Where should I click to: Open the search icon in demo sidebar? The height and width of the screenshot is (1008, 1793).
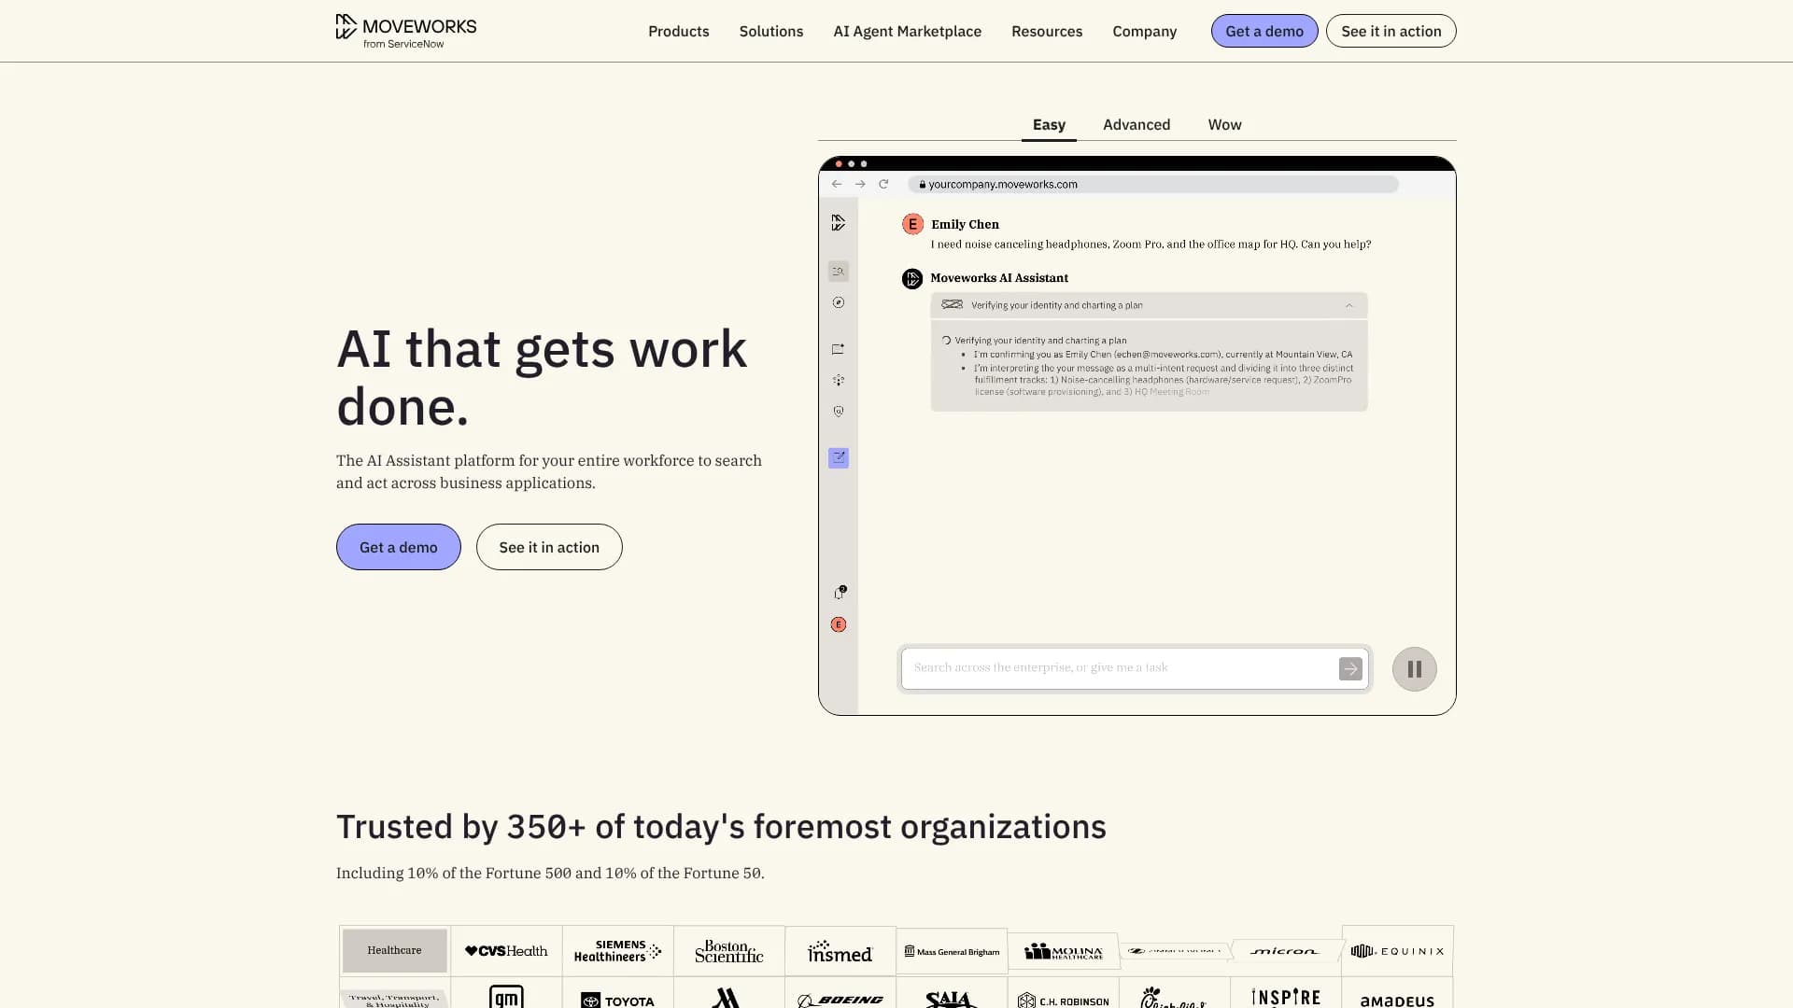coord(839,271)
